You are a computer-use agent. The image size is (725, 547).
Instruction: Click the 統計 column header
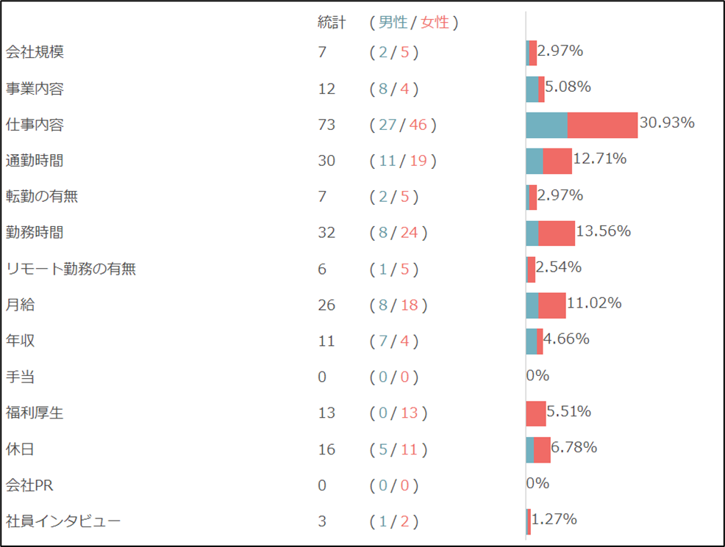[x=331, y=23]
